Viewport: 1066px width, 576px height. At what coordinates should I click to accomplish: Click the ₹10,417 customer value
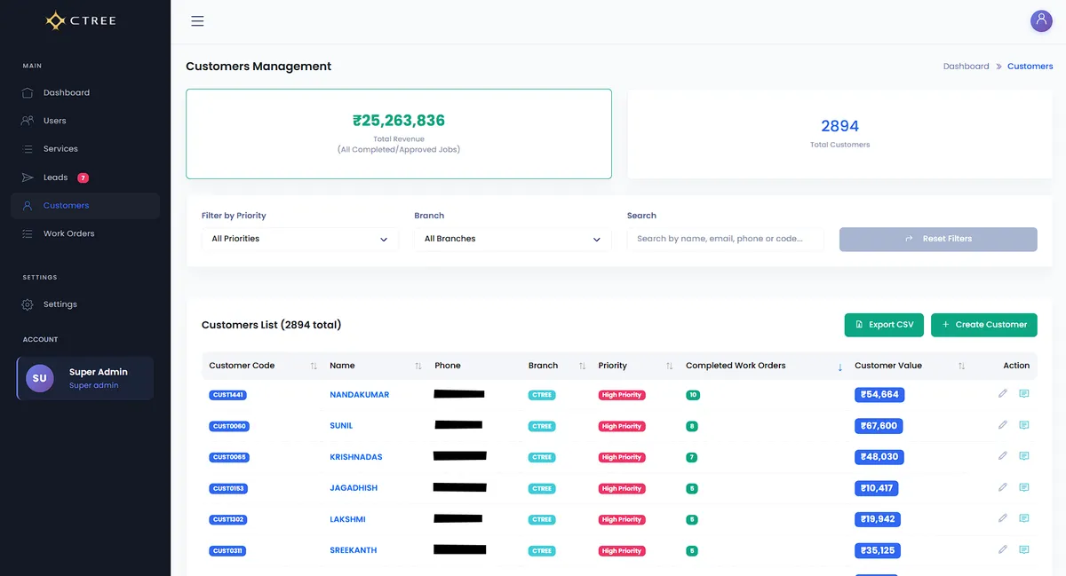point(877,488)
